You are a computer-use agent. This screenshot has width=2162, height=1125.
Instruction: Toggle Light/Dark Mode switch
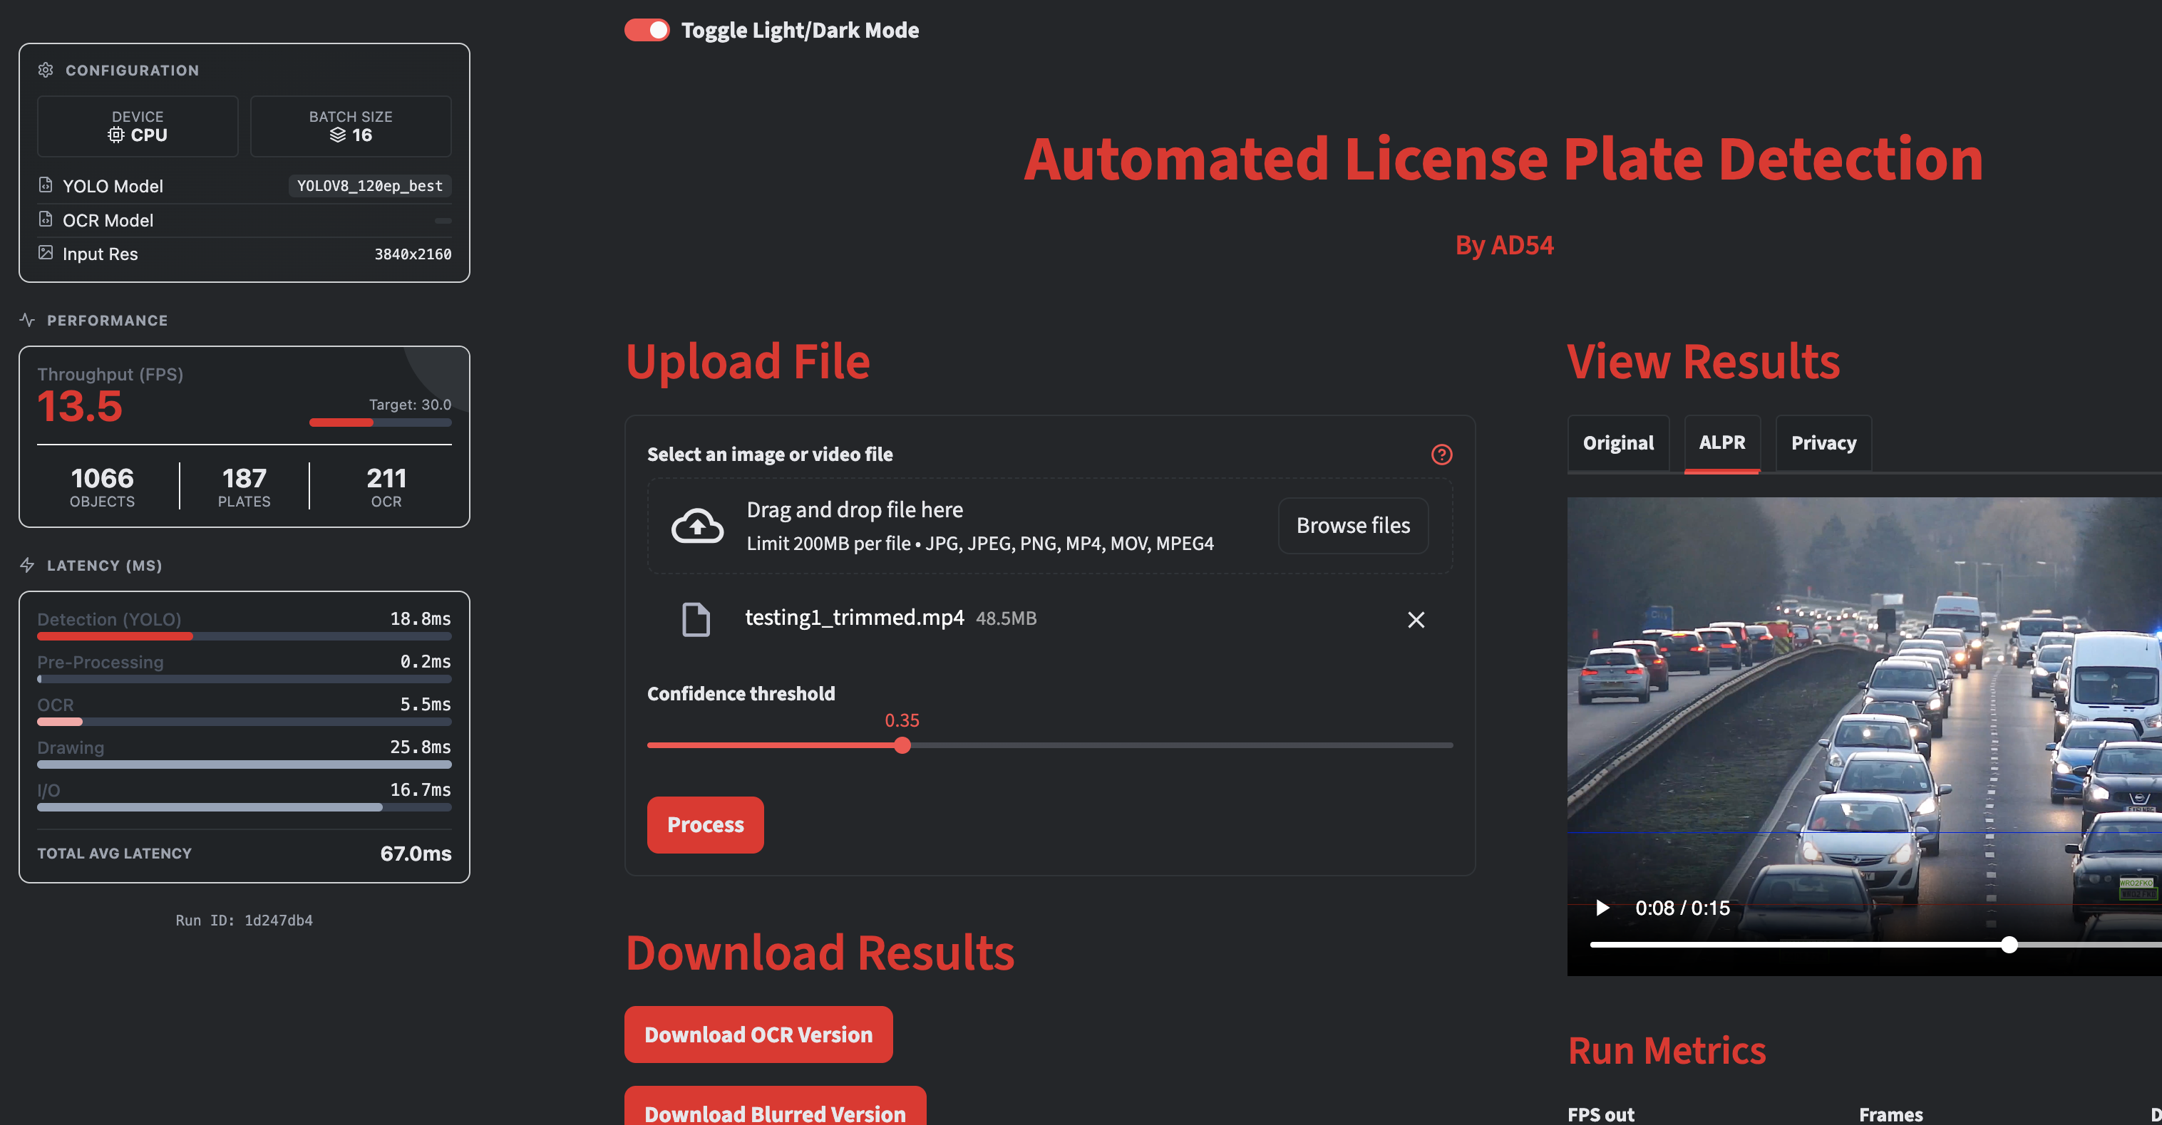(647, 29)
